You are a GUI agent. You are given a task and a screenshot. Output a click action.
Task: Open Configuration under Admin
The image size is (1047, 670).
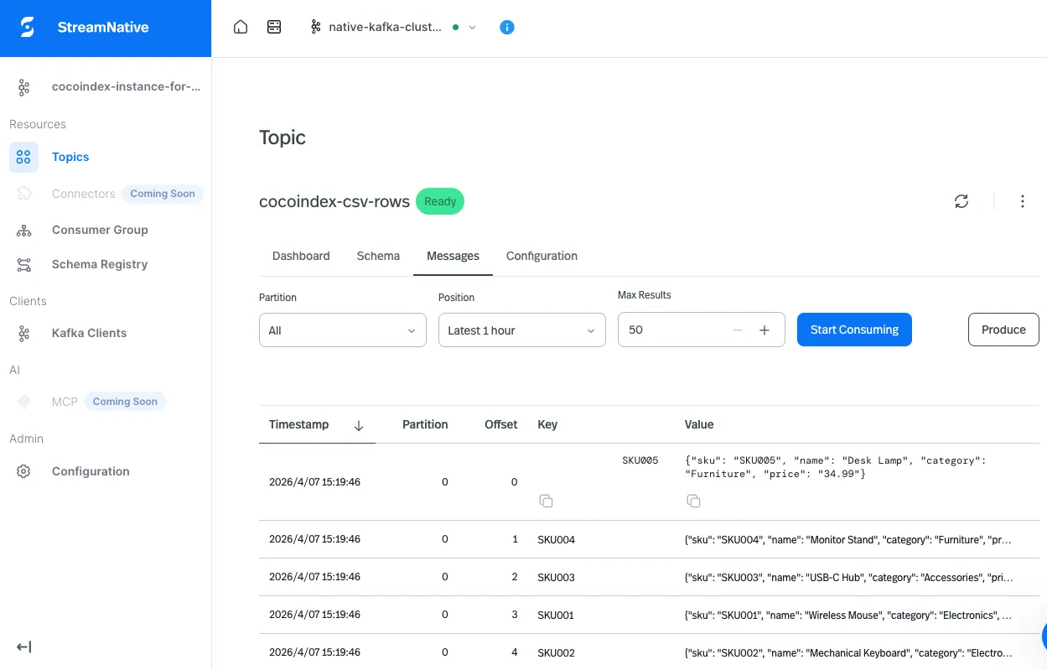click(x=90, y=471)
